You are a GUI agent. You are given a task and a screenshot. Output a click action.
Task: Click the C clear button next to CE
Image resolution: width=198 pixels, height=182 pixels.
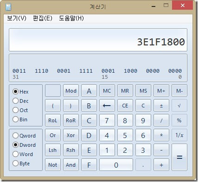coord(143,106)
